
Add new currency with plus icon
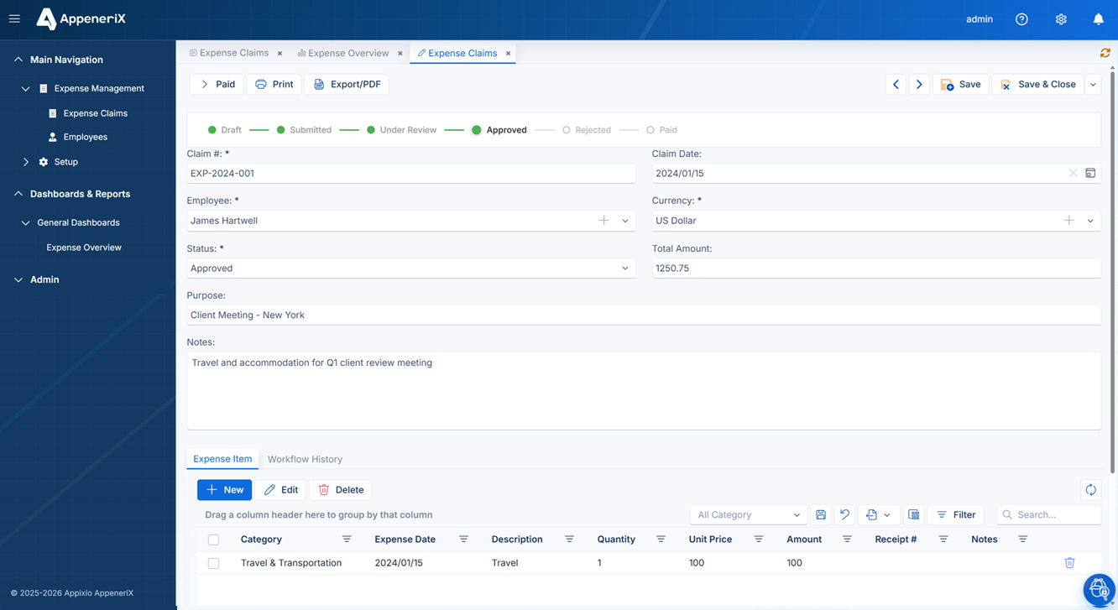pos(1068,221)
